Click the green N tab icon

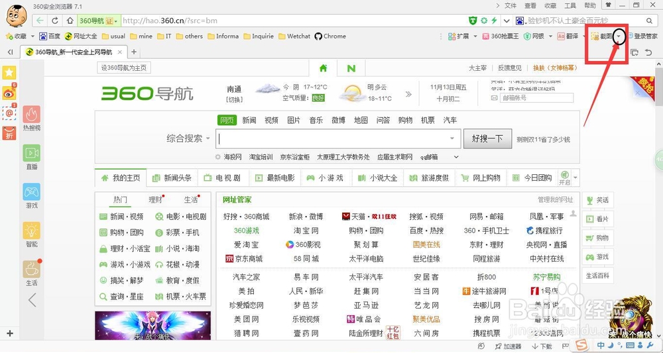click(x=351, y=68)
